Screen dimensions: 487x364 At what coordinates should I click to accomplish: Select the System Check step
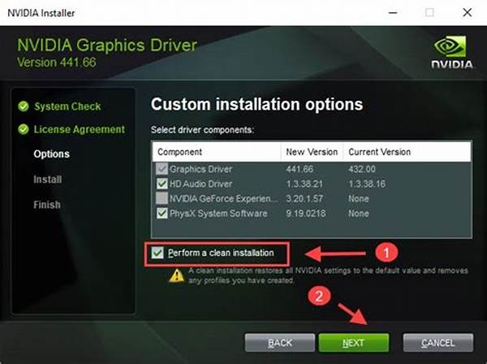point(67,106)
